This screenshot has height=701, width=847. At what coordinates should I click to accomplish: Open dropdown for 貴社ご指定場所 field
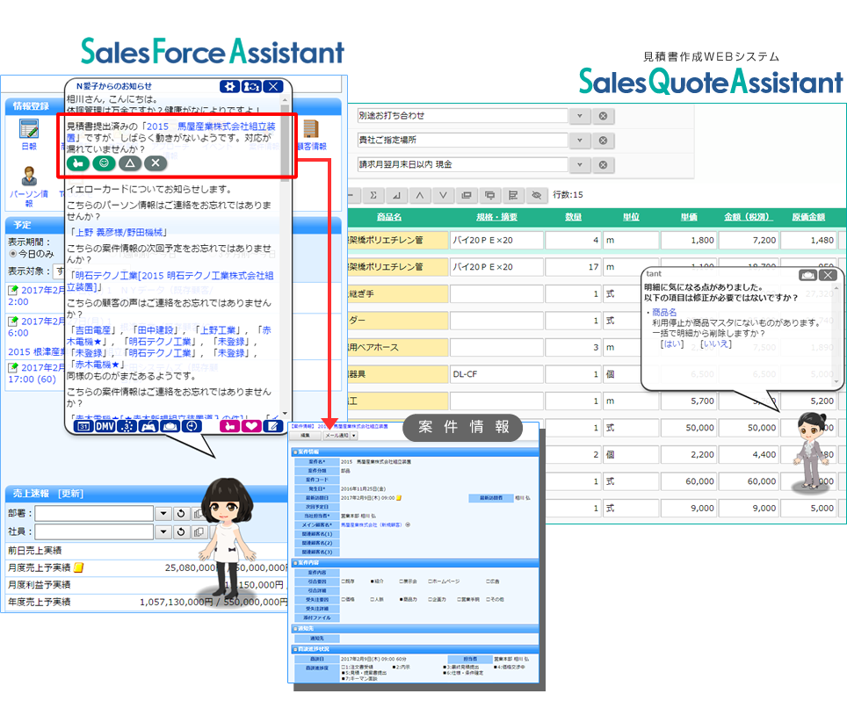[x=580, y=141]
